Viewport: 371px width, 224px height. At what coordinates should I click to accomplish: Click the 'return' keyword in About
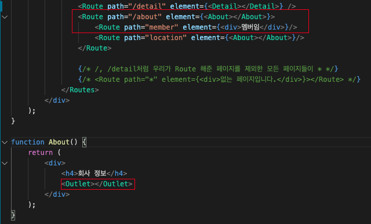pos(41,153)
